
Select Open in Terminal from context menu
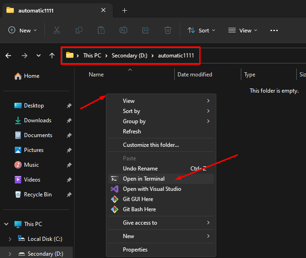coord(143,179)
